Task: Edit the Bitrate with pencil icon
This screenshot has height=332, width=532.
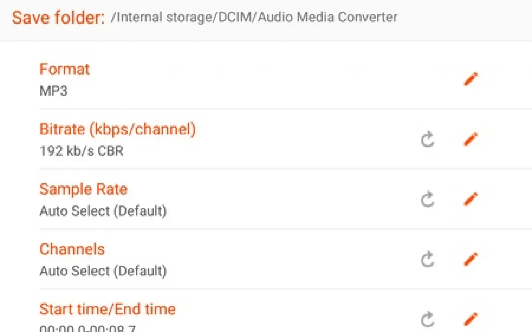Action: click(471, 139)
